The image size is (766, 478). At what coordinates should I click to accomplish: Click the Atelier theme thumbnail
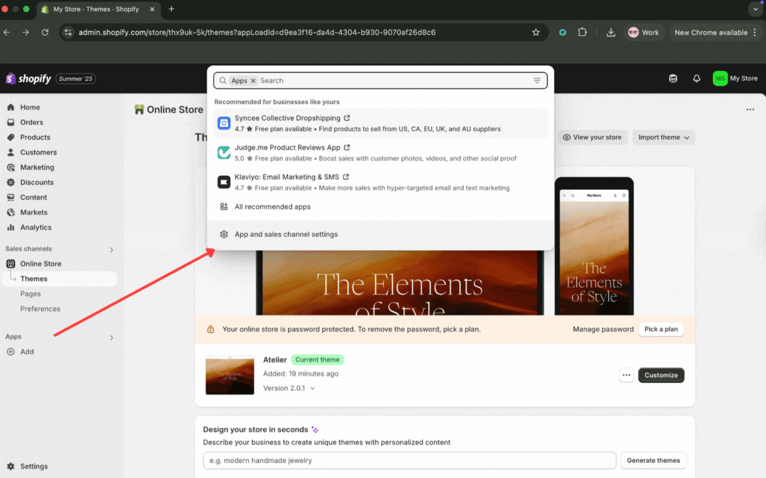[x=230, y=375]
